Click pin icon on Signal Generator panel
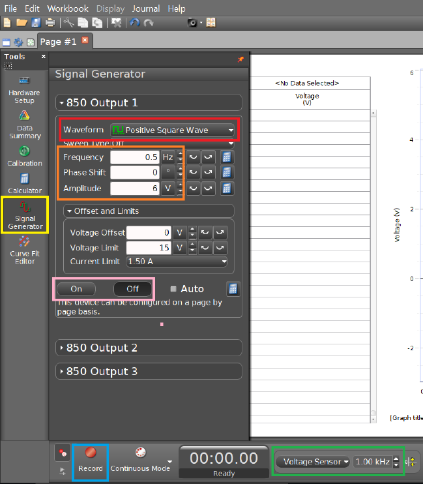 (241, 59)
